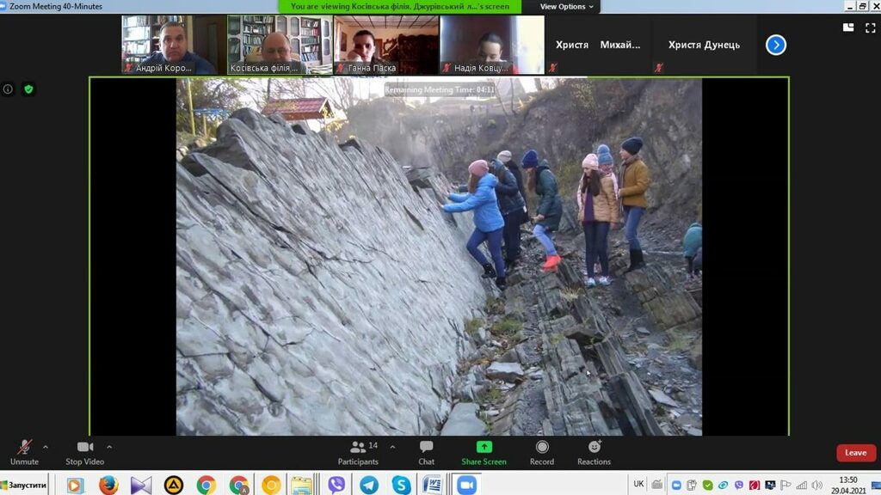Image resolution: width=881 pixels, height=495 pixels.
Task: Open the Participants panel
Action: point(359,450)
